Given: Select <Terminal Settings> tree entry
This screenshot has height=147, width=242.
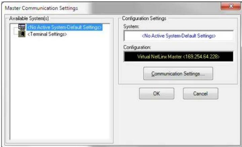Looking at the screenshot, I should coord(47,34).
